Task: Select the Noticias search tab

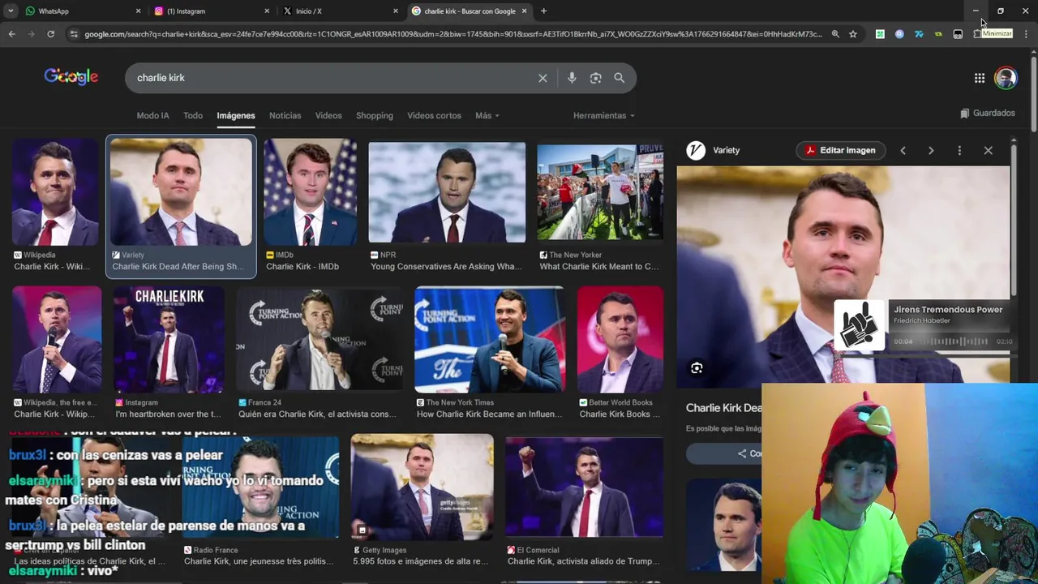Action: pyautogui.click(x=285, y=115)
